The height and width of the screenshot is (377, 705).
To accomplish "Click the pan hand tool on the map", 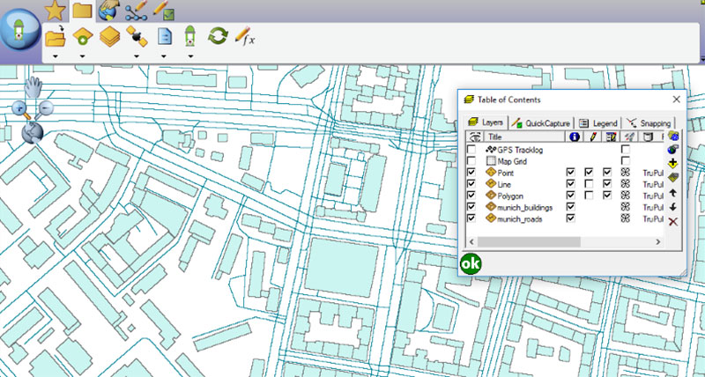I will [x=33, y=86].
